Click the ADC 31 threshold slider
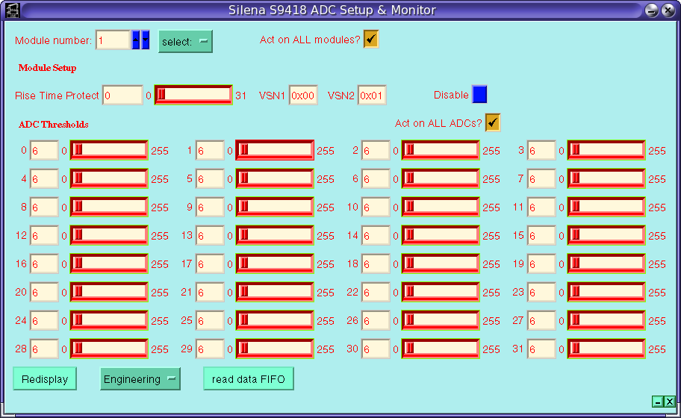This screenshot has width=681, height=418. (x=606, y=349)
